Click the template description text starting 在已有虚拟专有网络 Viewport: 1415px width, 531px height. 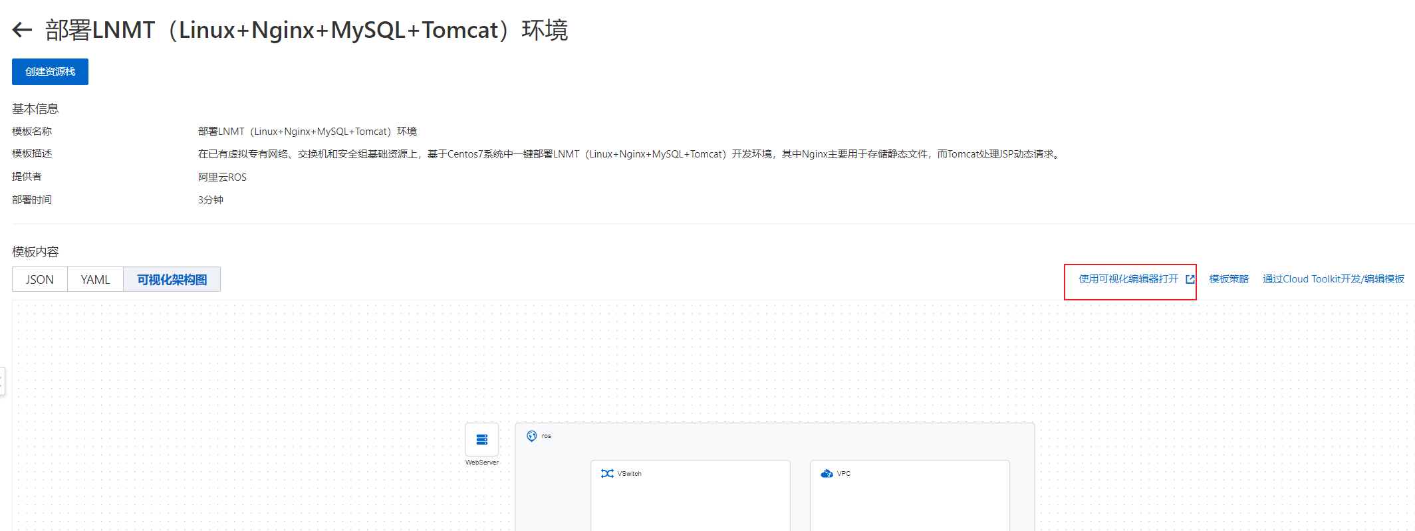[x=630, y=154]
